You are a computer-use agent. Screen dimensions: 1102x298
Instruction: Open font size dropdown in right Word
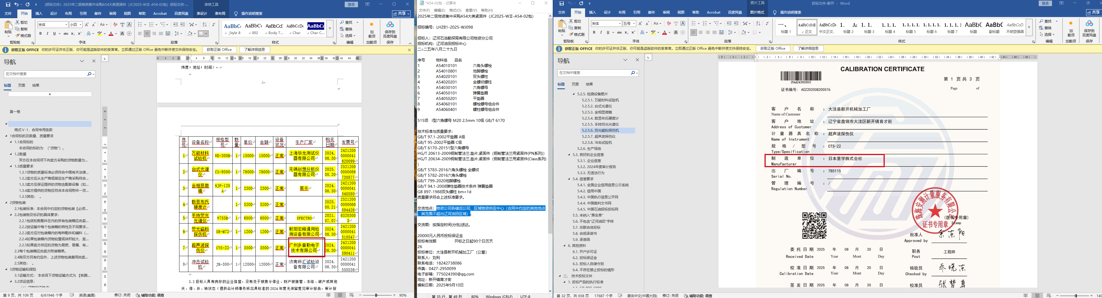634,23
